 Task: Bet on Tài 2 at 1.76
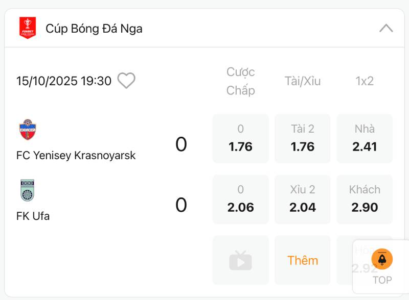(x=303, y=139)
